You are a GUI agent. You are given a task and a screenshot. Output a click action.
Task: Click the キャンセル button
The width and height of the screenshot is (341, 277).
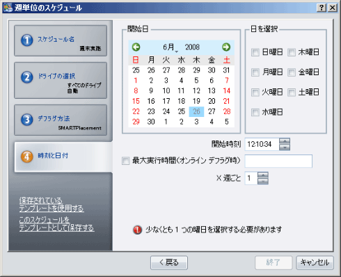pyautogui.click(x=315, y=262)
